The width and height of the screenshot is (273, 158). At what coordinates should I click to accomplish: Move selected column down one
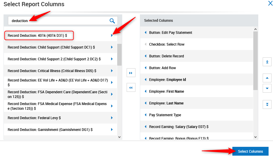coord(267,88)
